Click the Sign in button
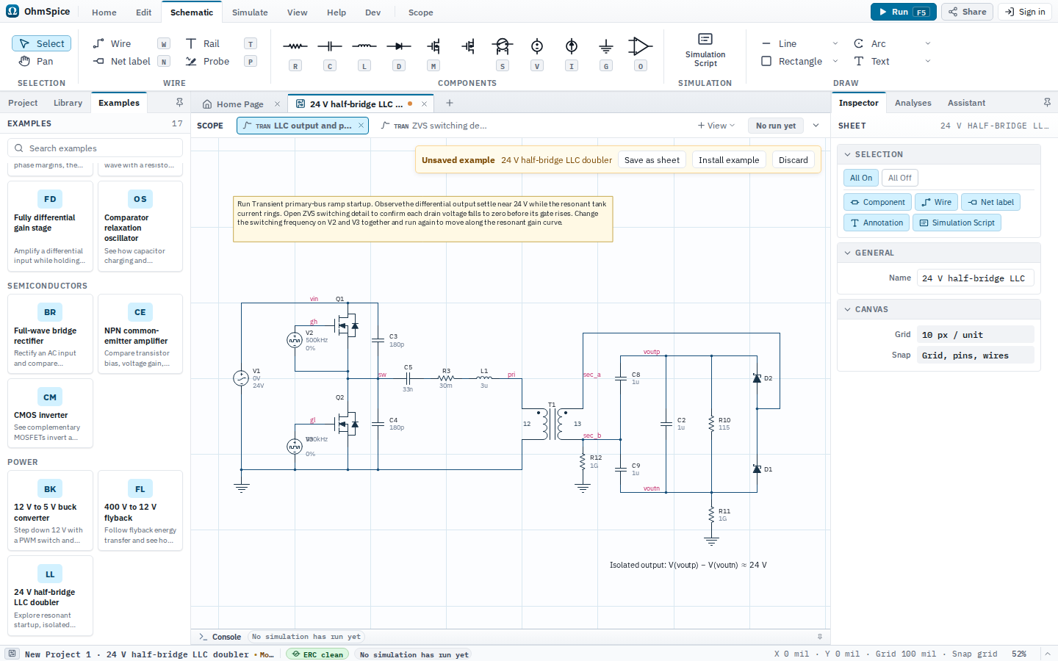The height and width of the screenshot is (661, 1058). pos(1025,12)
